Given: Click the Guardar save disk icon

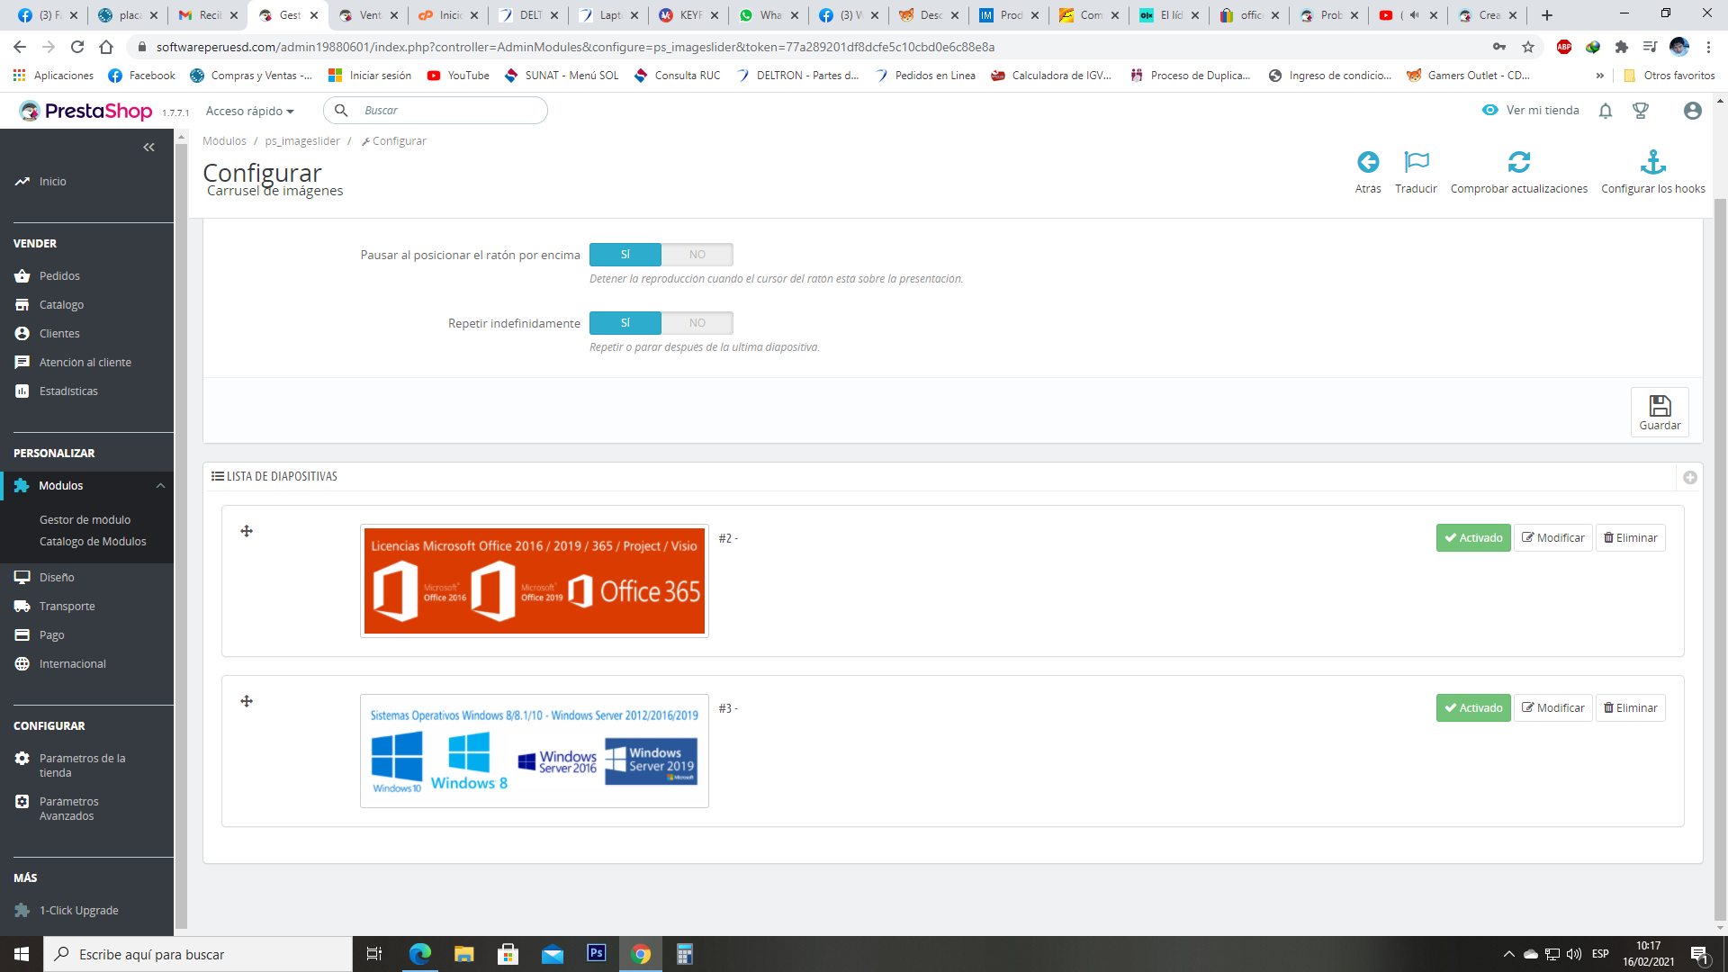Looking at the screenshot, I should point(1659,406).
